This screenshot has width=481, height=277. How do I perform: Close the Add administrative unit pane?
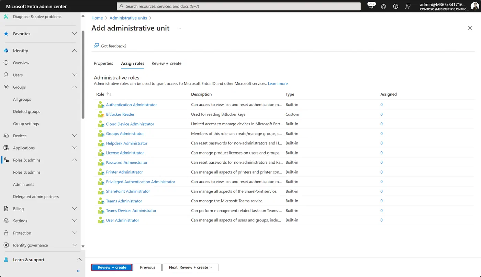click(470, 28)
